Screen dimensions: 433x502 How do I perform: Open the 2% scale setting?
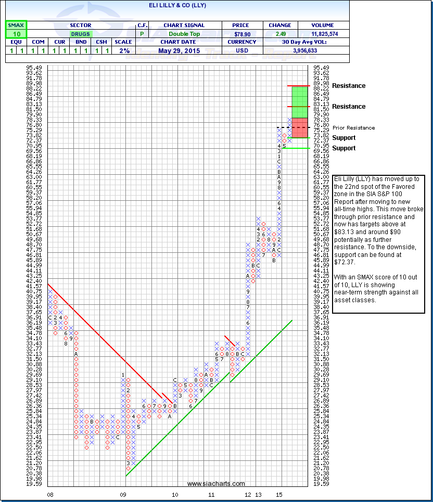(x=125, y=51)
